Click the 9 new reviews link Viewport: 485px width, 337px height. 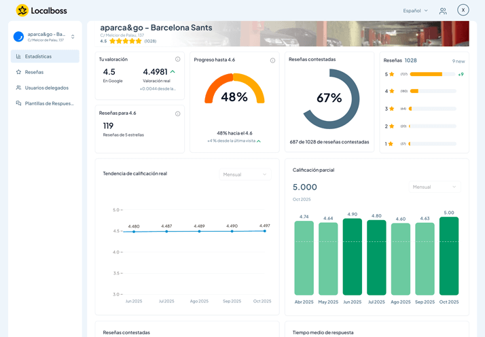(459, 61)
